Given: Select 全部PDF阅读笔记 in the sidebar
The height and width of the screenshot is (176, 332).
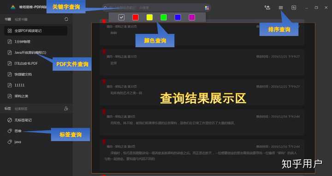Looking at the screenshot, I should (x=36, y=31).
